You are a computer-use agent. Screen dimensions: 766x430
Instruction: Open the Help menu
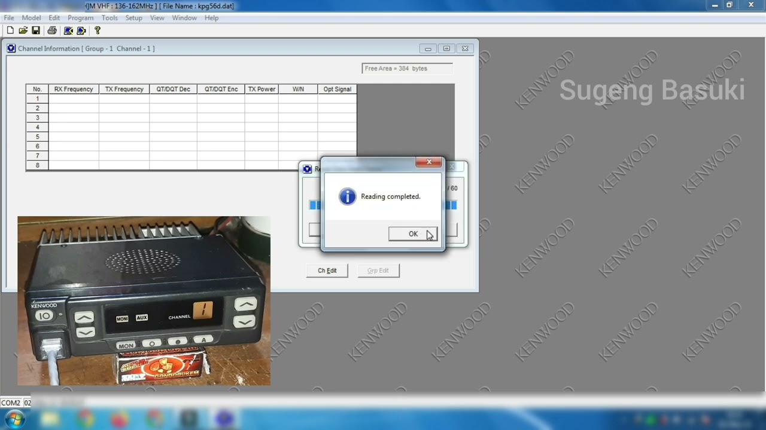(211, 18)
